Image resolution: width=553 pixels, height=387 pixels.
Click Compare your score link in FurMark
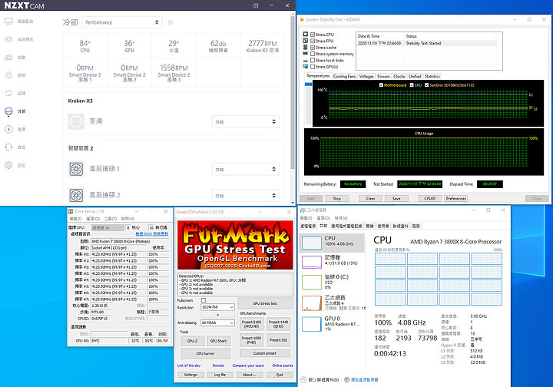(248, 365)
